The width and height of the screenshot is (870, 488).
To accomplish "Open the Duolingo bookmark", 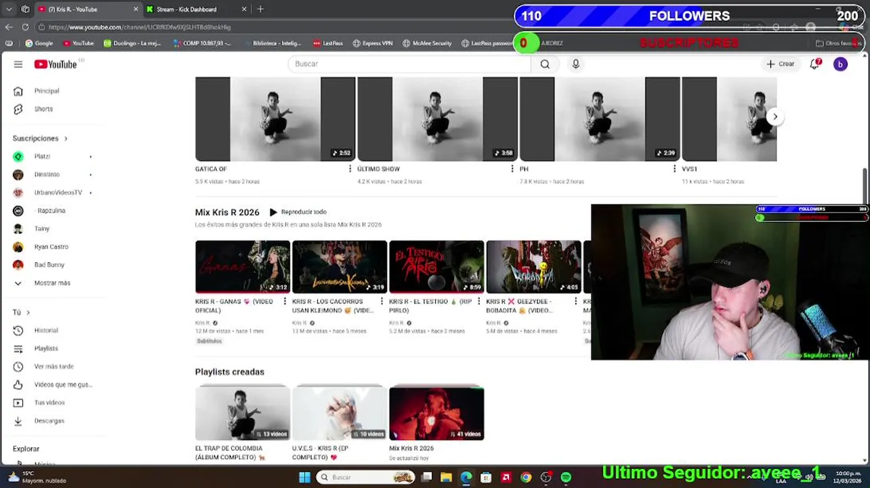I will tap(132, 43).
